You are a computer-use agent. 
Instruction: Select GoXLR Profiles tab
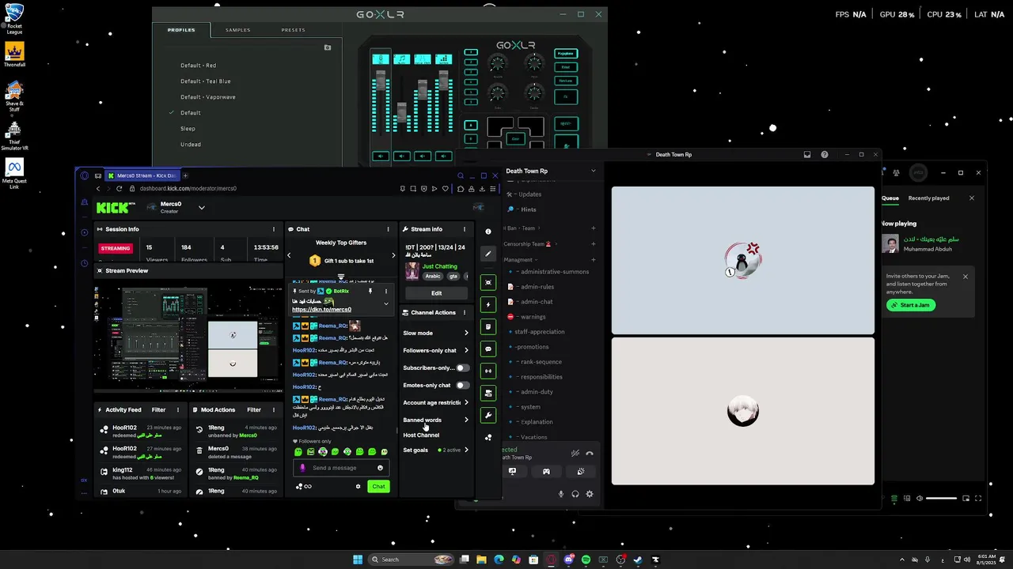(x=181, y=30)
